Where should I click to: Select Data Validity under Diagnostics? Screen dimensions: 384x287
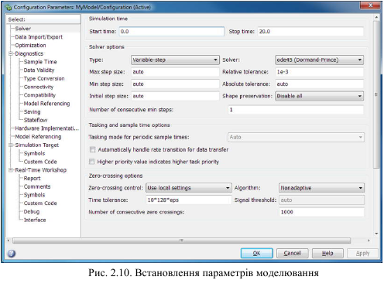tap(39, 70)
